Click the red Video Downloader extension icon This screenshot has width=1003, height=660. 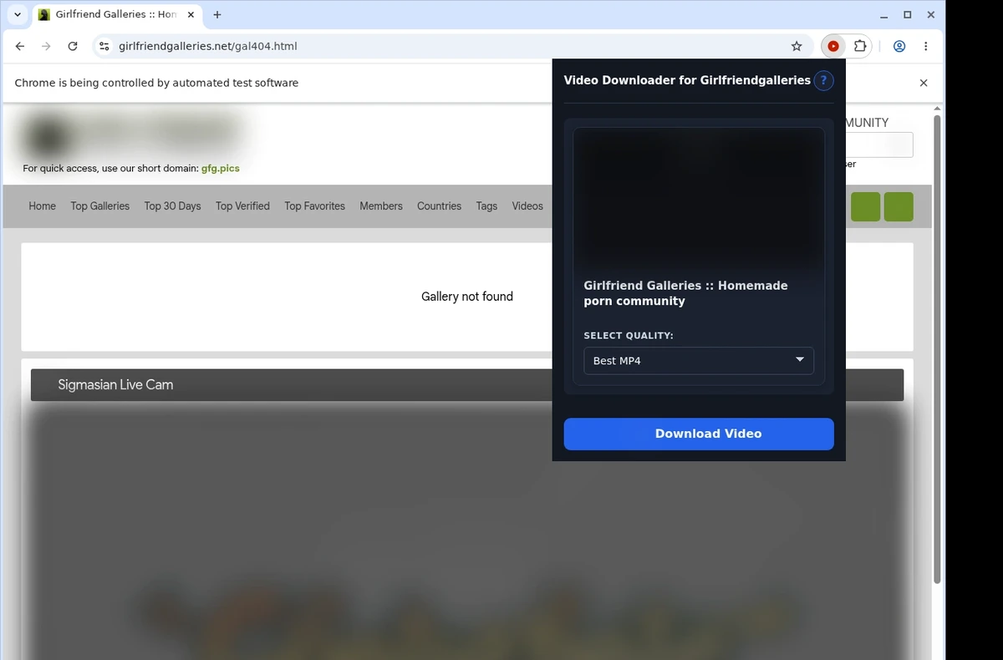833,47
